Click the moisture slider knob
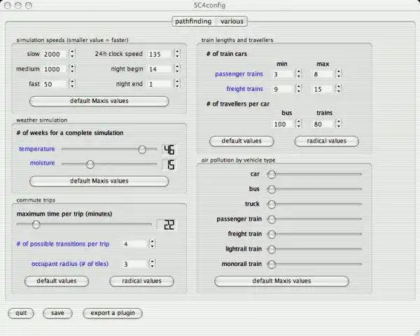The width and height of the screenshot is (420, 336). click(x=90, y=164)
